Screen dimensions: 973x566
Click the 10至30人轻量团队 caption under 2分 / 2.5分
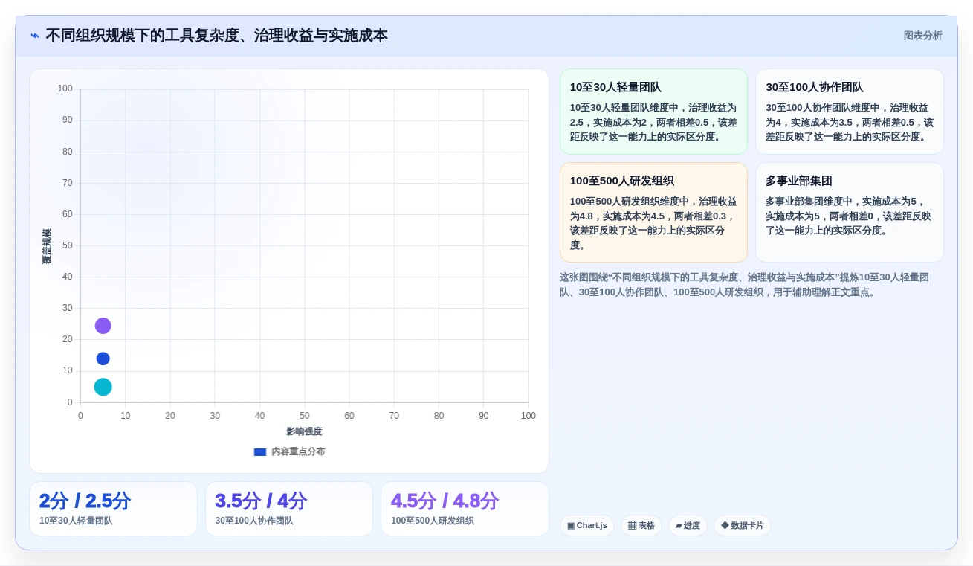tap(76, 521)
